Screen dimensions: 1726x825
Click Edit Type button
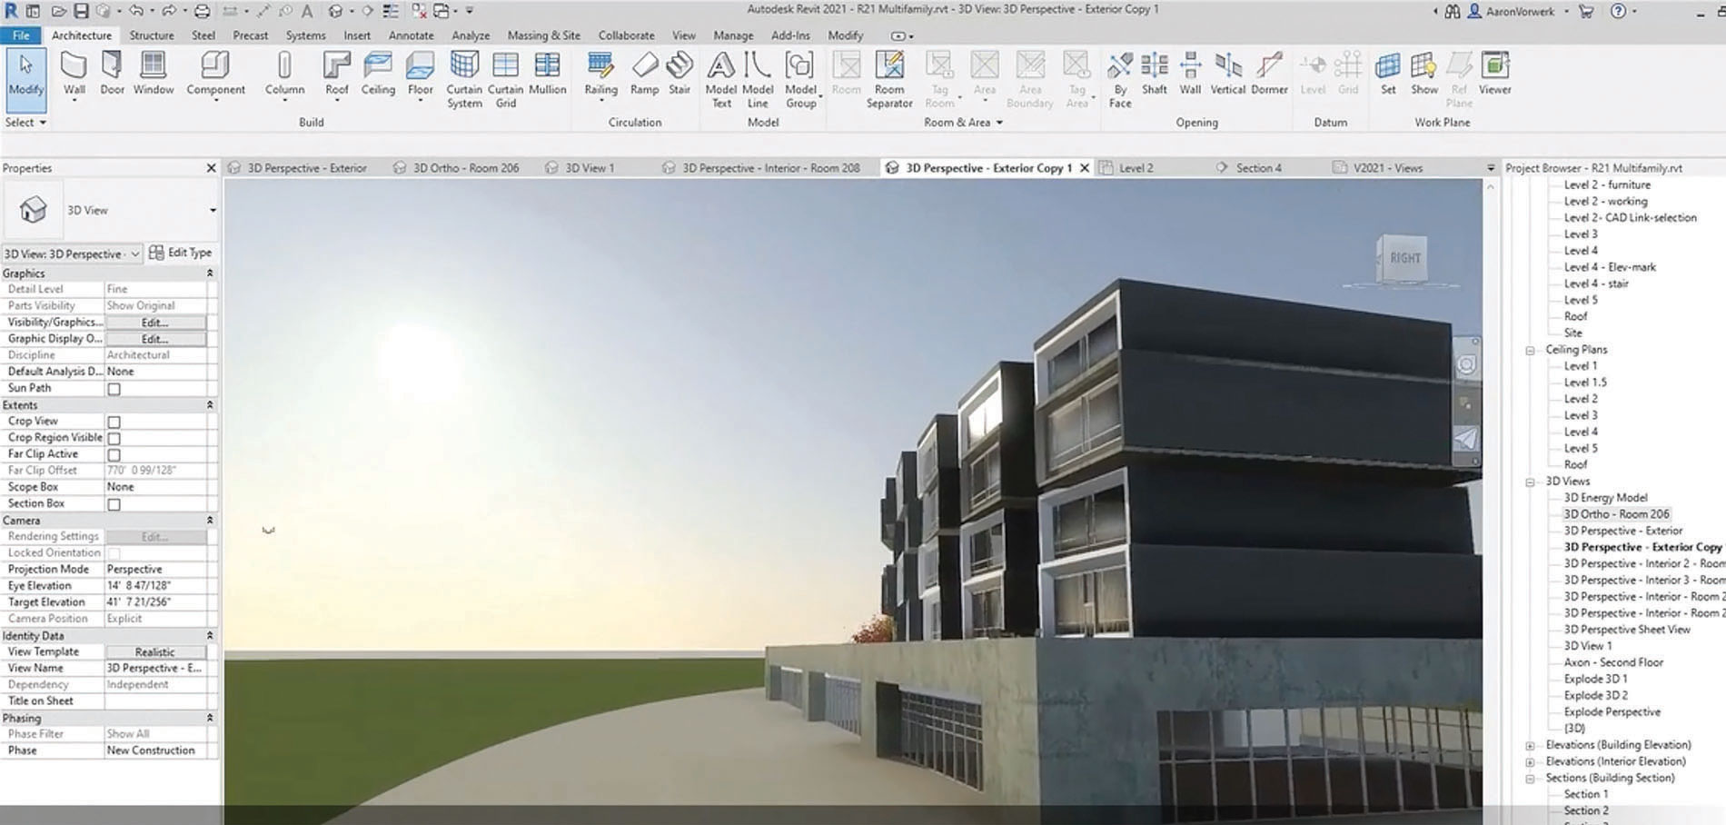(181, 253)
